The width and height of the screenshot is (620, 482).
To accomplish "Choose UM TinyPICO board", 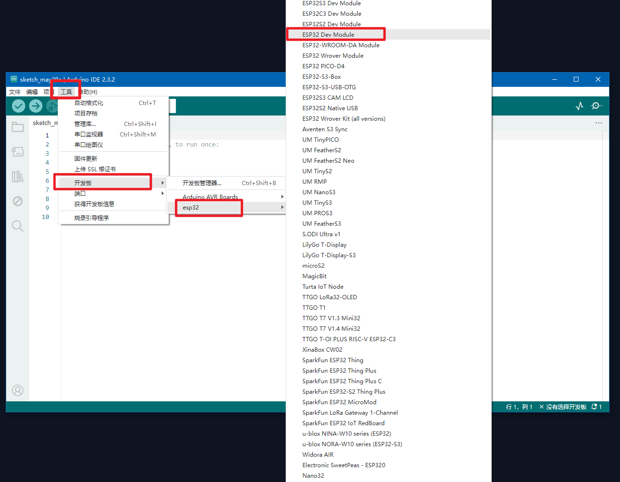I will [x=388, y=139].
